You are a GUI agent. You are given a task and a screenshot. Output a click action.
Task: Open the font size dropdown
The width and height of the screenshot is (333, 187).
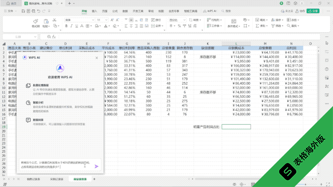[x=106, y=20]
